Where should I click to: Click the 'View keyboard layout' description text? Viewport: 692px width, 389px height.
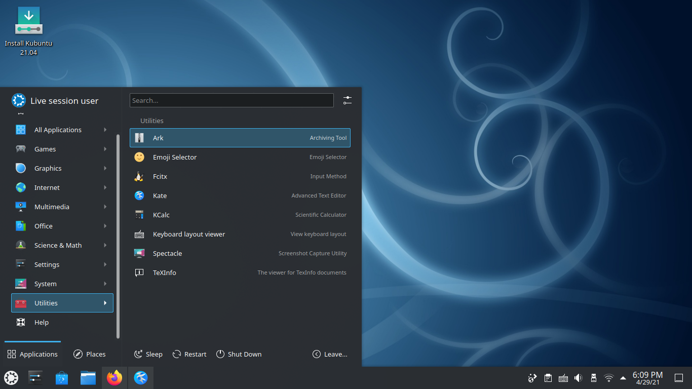click(x=319, y=234)
